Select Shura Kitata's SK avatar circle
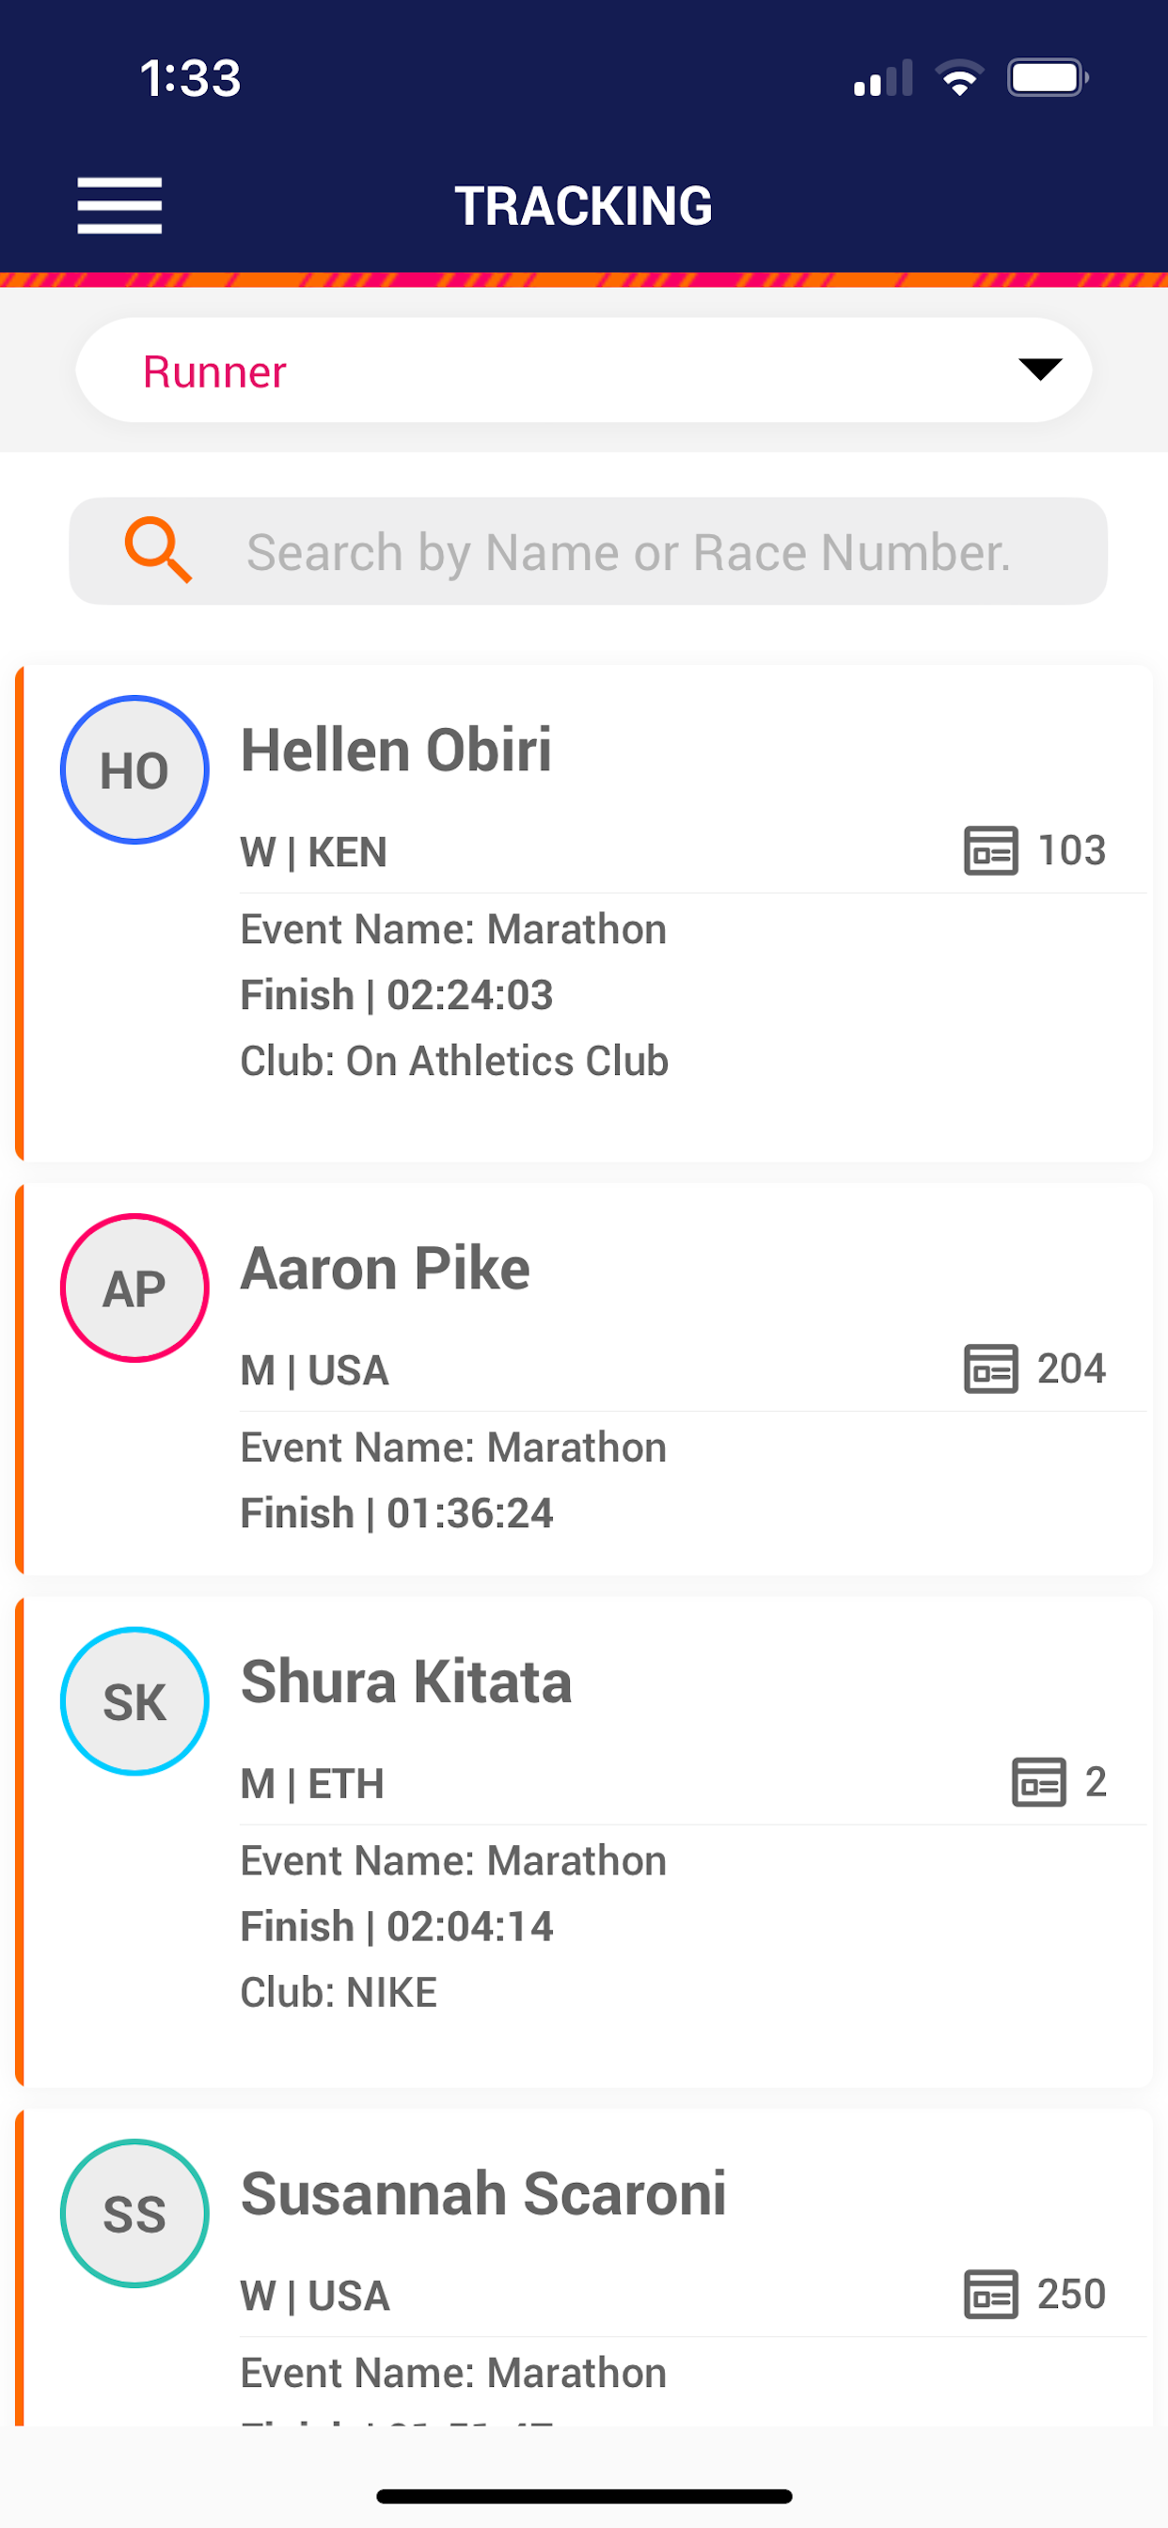This screenshot has width=1168, height=2528. pos(134,1701)
